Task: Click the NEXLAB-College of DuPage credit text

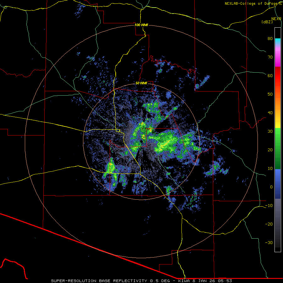Action: pyautogui.click(x=253, y=3)
